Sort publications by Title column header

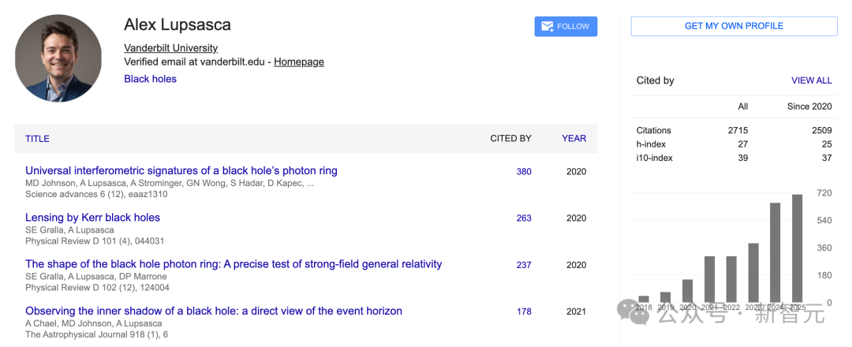tap(37, 138)
